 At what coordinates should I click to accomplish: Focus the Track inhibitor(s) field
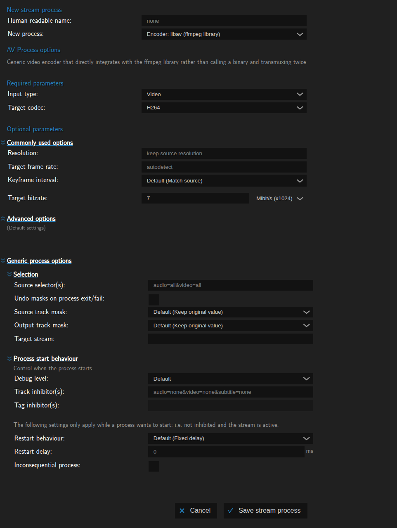point(231,392)
